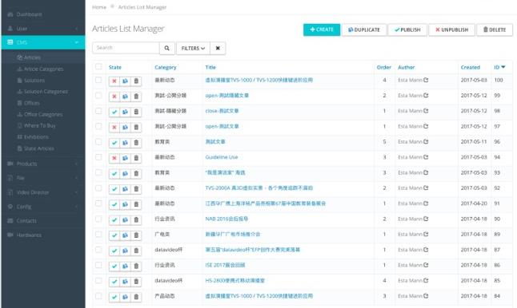
Task: Click the duplicate icon in row ID 96
Action: coord(125,143)
